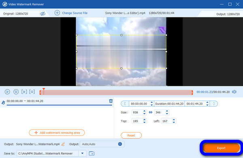Click the Change Source File plus icon
The height and width of the screenshot is (158, 243).
57,13
